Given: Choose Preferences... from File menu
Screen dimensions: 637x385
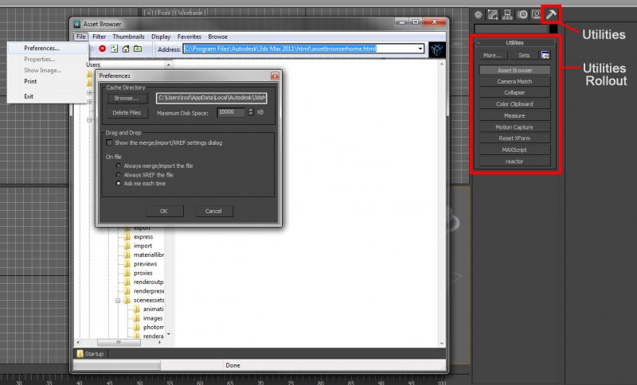Looking at the screenshot, I should [48, 48].
